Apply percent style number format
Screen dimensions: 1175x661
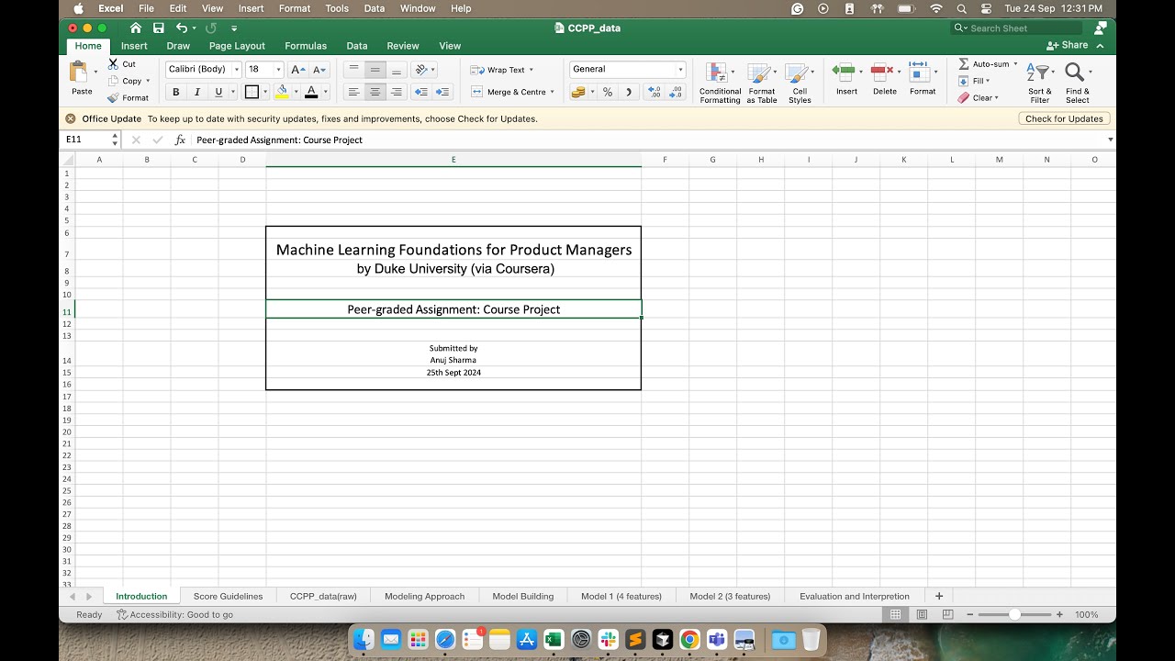coord(607,92)
